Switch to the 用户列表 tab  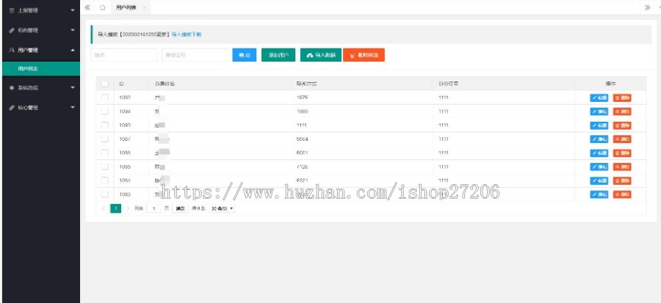pos(126,7)
